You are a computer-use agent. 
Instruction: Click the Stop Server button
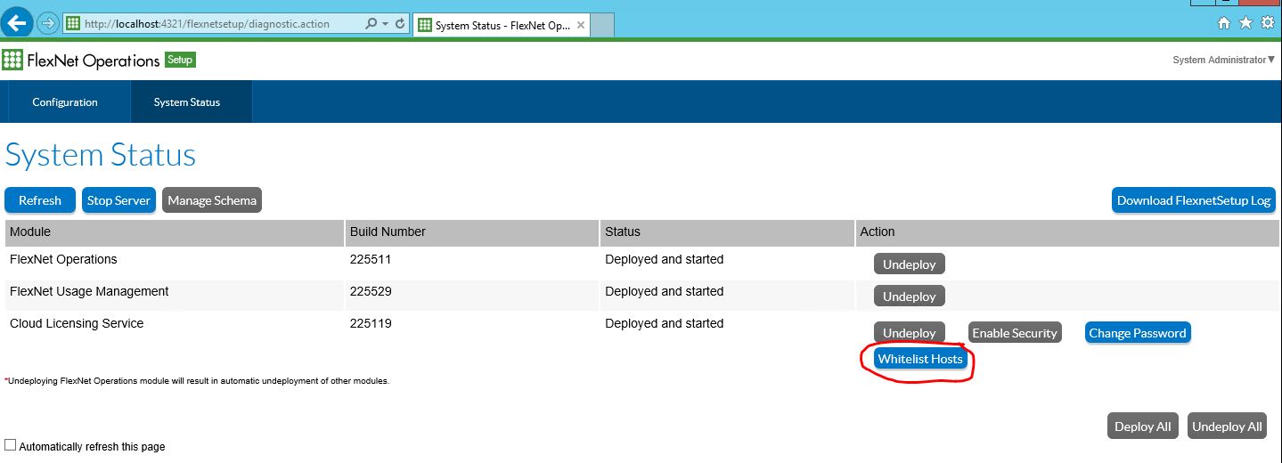click(x=118, y=200)
